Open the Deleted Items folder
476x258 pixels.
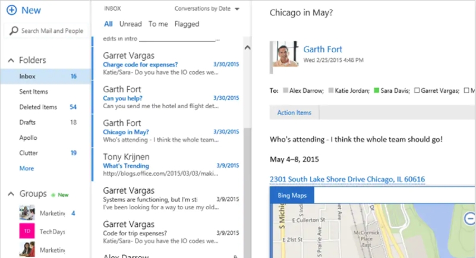click(x=38, y=107)
